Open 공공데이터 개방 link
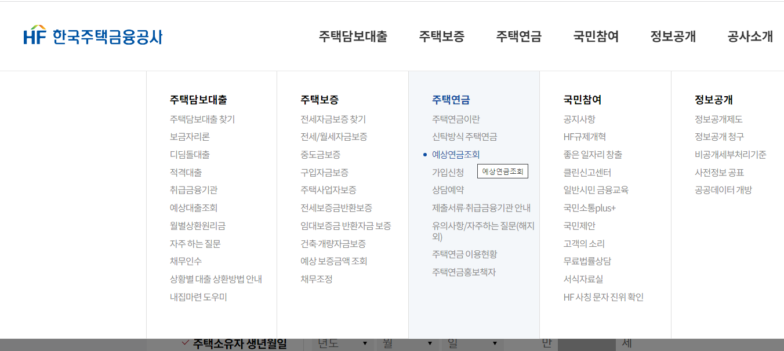Image resolution: width=784 pixels, height=351 pixels. [723, 190]
